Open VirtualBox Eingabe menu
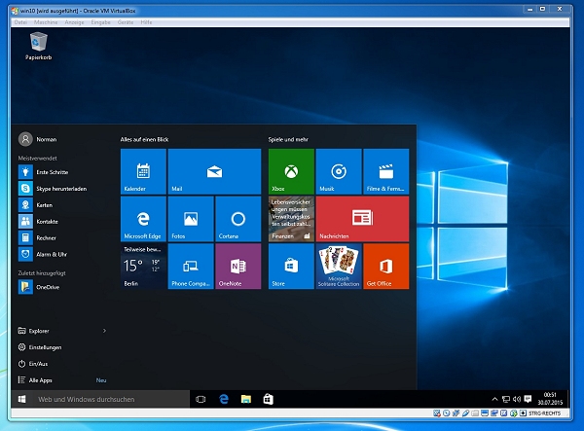This screenshot has width=584, height=431. (x=101, y=22)
